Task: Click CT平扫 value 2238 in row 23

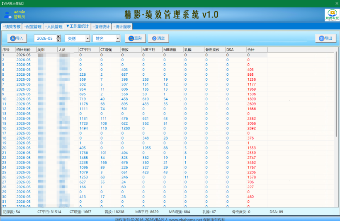Action: click(83, 163)
